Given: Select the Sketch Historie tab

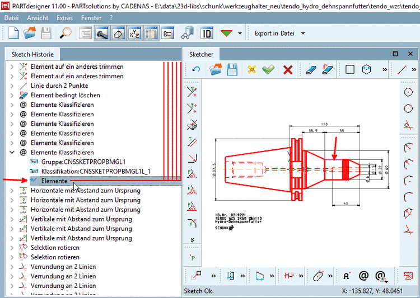Looking at the screenshot, I should coord(32,54).
